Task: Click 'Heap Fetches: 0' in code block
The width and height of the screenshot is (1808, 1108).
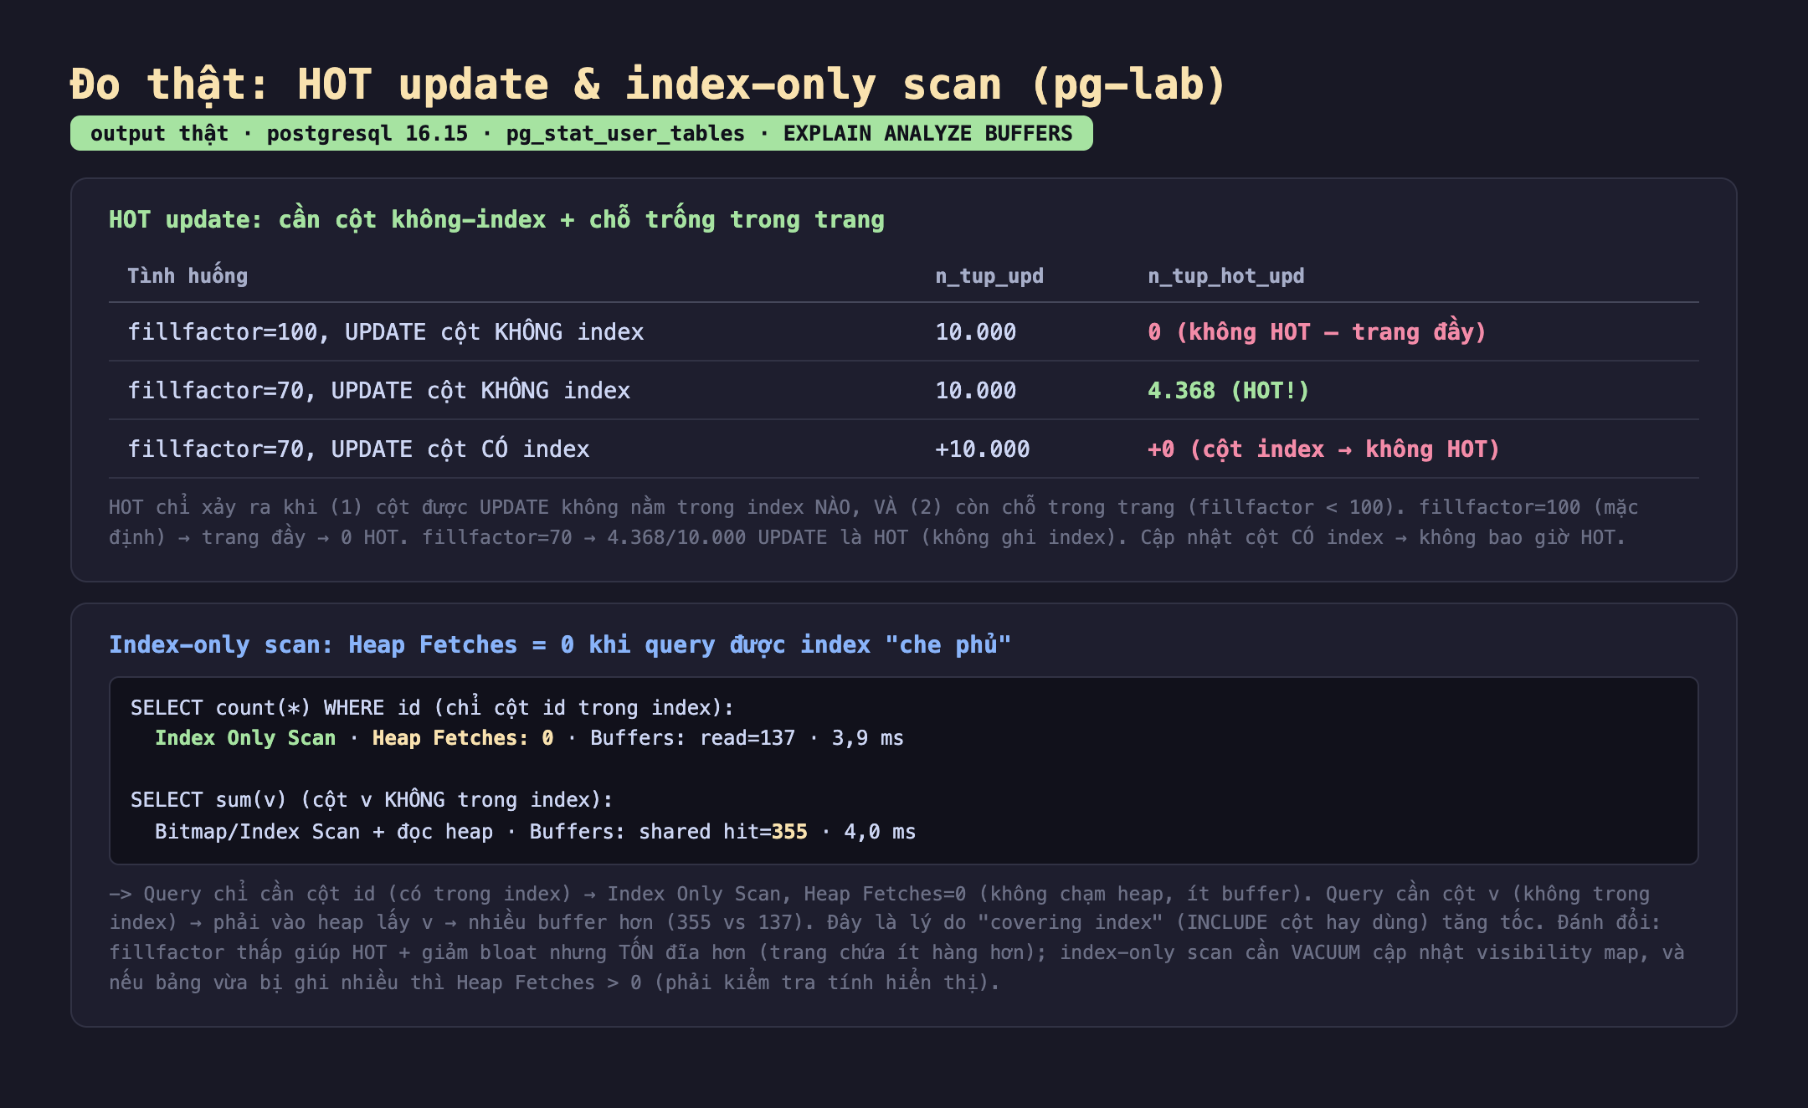Action: pos(463,738)
